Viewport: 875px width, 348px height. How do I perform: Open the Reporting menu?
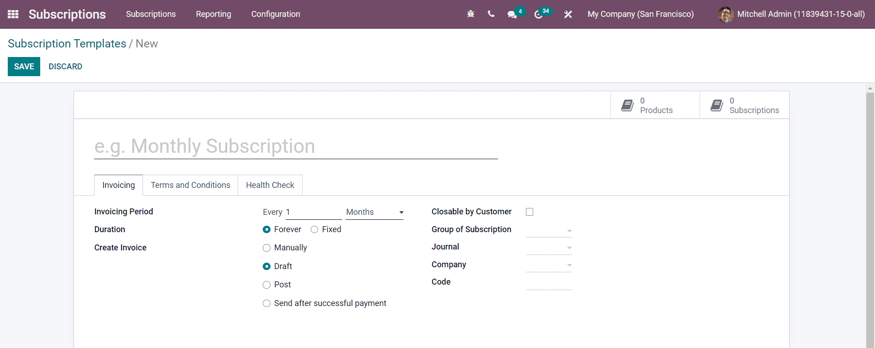213,14
